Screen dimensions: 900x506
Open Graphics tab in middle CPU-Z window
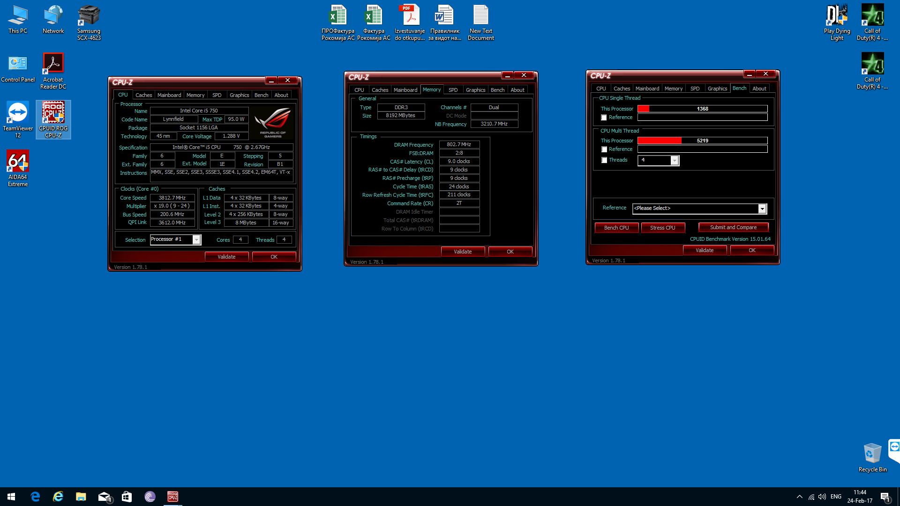coord(475,90)
